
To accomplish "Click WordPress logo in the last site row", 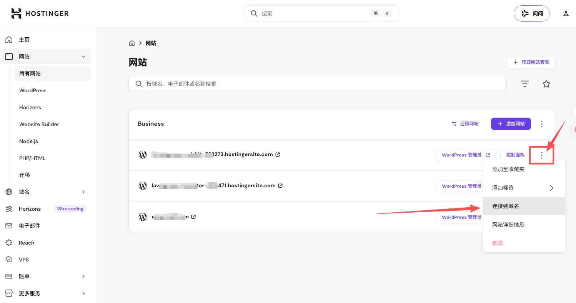I will pyautogui.click(x=143, y=217).
